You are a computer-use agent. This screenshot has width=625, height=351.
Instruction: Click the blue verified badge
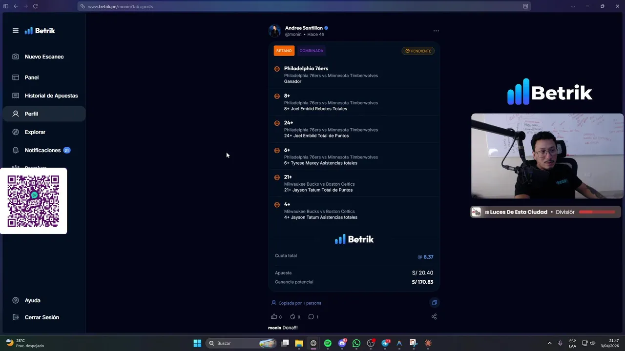[x=326, y=28]
